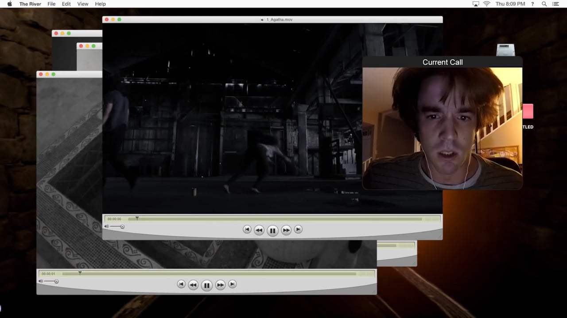The image size is (567, 318).
Task: Adjust volume slider in lower-left video player
Action: (x=51, y=281)
